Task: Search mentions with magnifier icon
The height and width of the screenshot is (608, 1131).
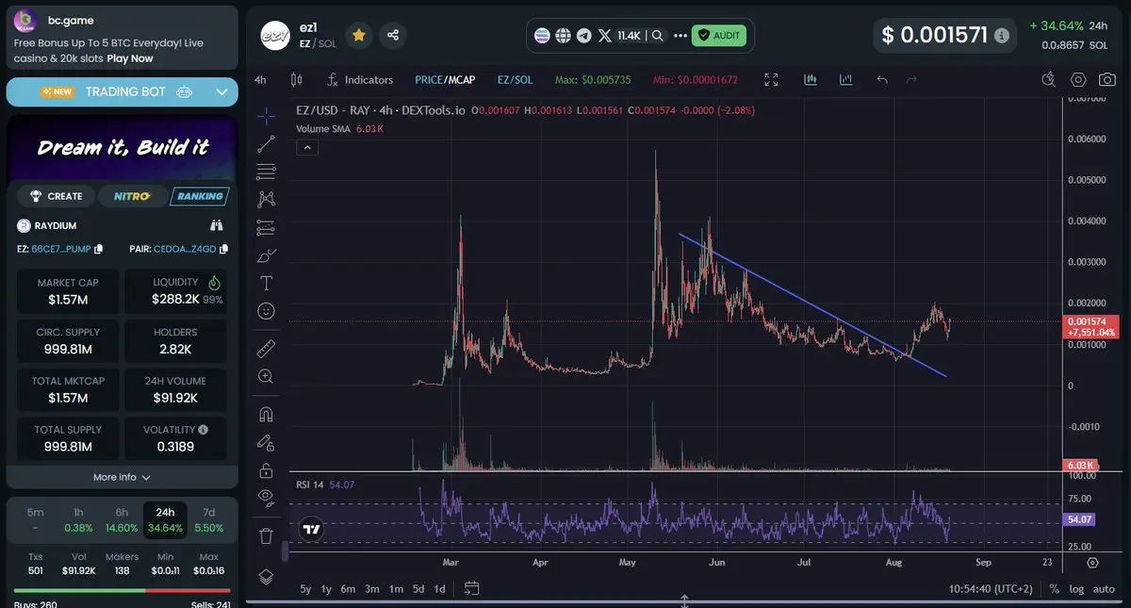Action: coord(657,36)
